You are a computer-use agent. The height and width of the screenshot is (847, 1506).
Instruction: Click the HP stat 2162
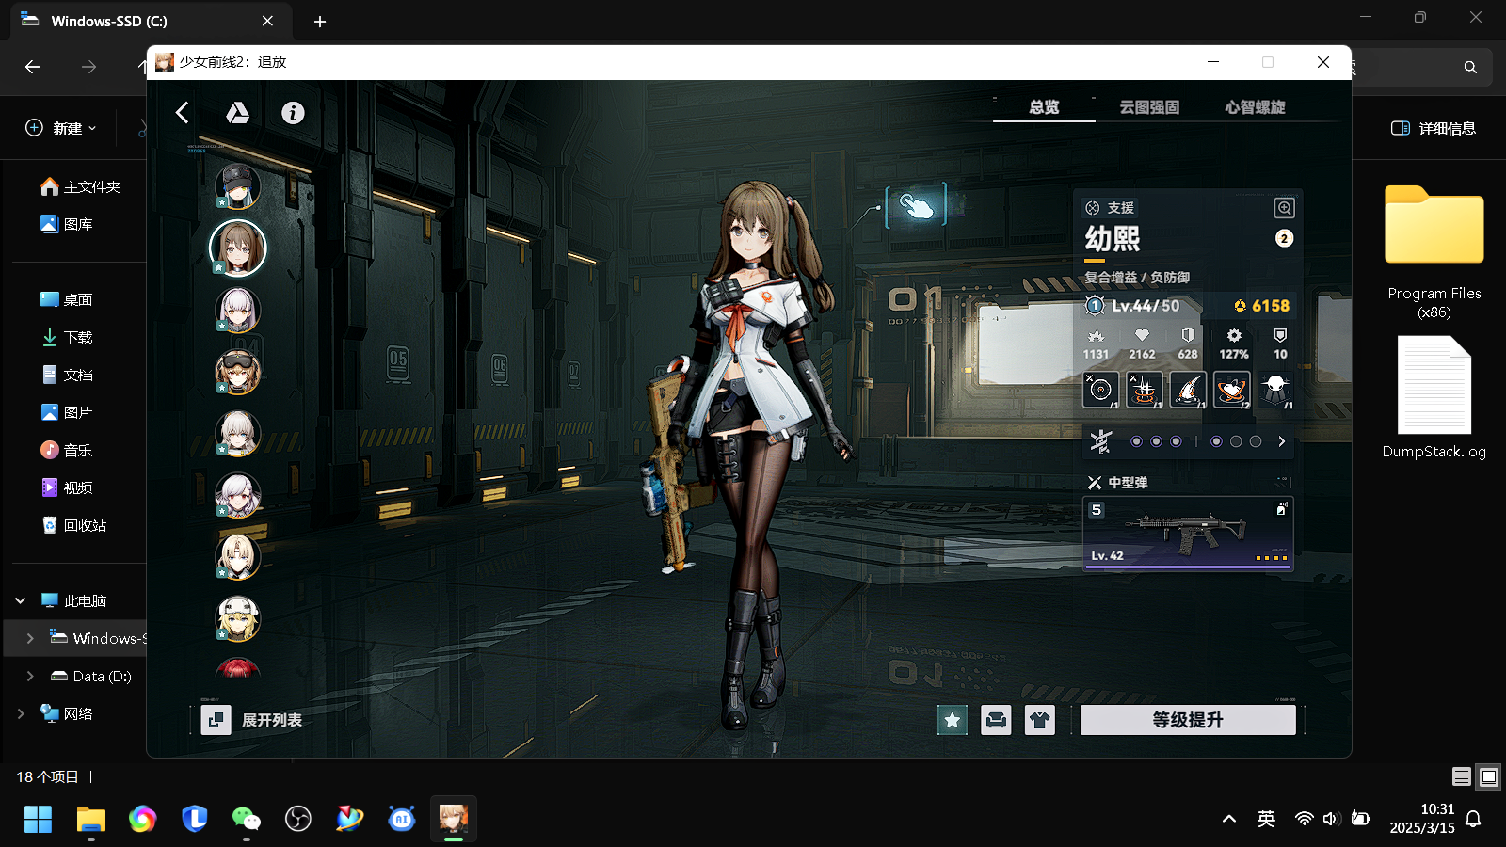(x=1142, y=344)
